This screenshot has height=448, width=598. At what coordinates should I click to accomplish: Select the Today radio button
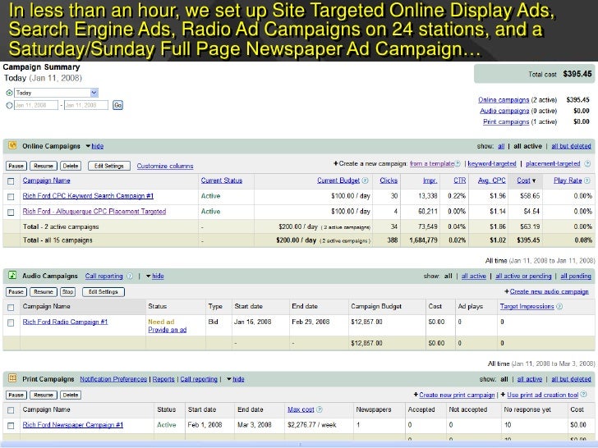(x=9, y=93)
